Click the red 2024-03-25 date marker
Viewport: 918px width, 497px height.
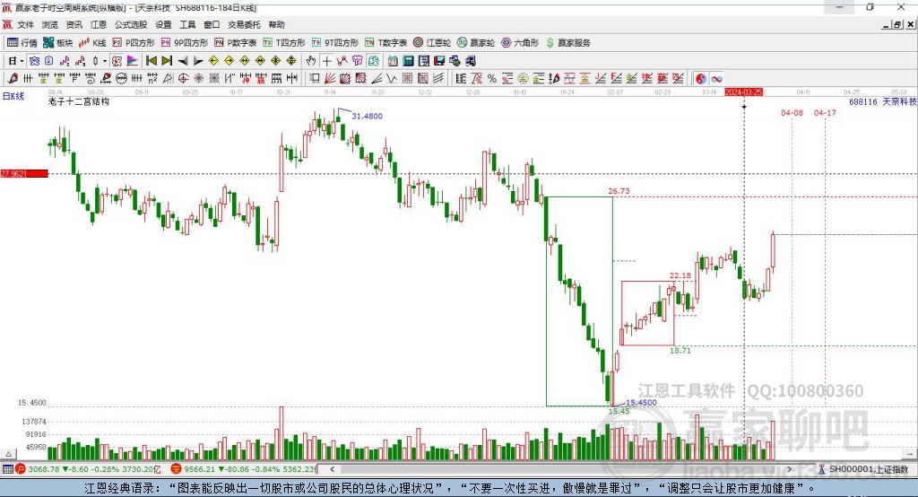[x=743, y=92]
